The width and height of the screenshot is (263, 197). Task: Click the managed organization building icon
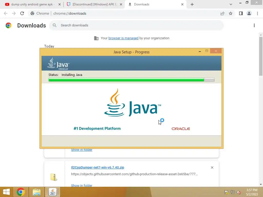coord(96,38)
